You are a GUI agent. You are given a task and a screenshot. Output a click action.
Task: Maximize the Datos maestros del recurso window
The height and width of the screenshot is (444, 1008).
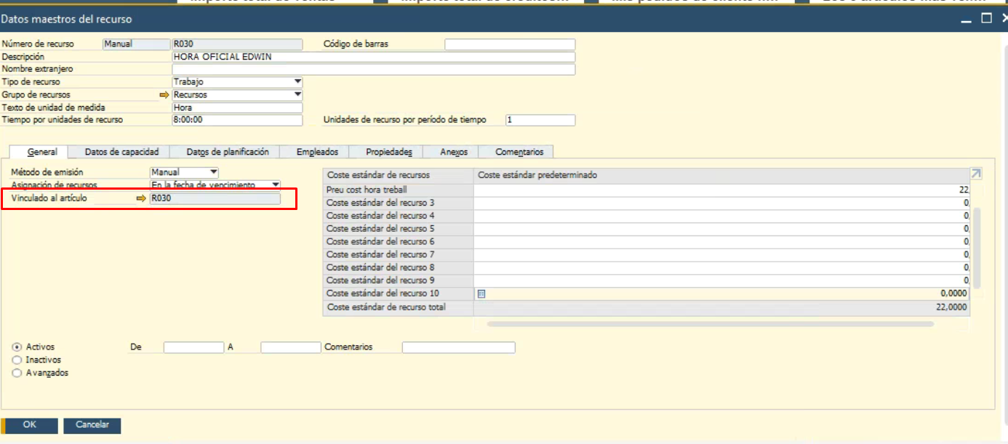(x=986, y=18)
